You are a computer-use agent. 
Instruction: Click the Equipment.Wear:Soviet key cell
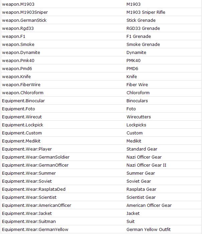(x=26, y=181)
